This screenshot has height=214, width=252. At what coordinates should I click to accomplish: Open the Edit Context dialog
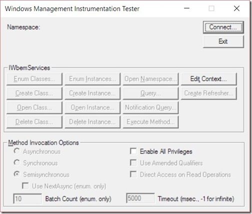coord(208,79)
